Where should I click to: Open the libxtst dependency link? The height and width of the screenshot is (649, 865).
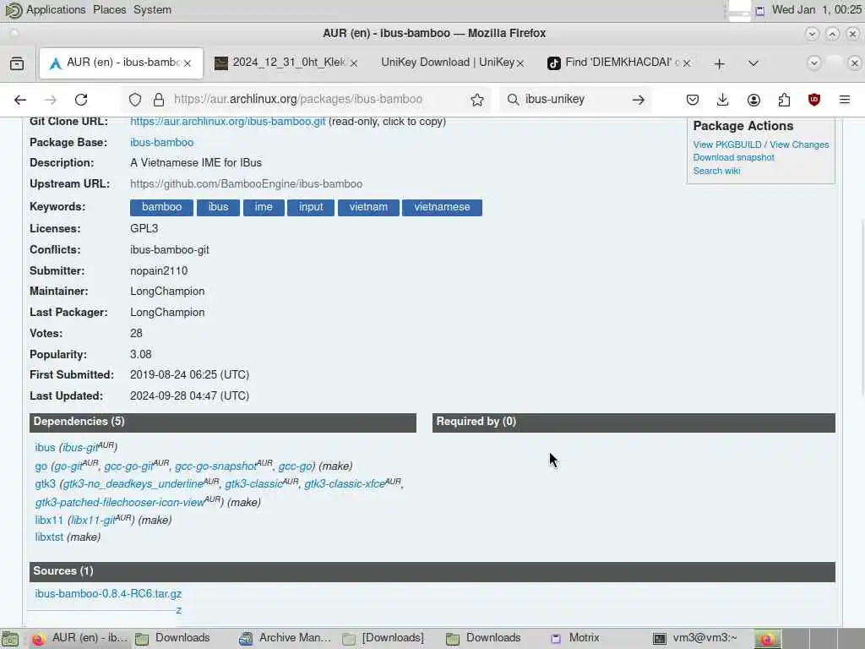(49, 537)
